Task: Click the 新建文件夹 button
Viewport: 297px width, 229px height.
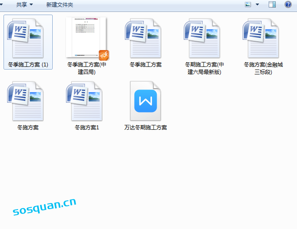Action: [60, 4]
